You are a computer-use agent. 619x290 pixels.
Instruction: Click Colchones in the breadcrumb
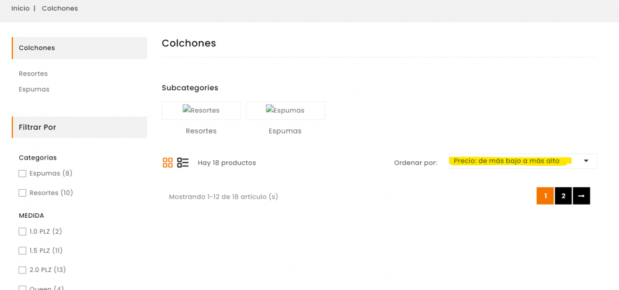[x=60, y=9]
